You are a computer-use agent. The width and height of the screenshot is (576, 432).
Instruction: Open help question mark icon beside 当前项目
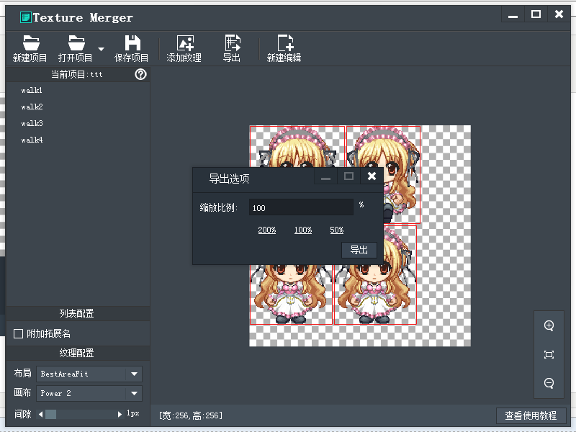140,75
